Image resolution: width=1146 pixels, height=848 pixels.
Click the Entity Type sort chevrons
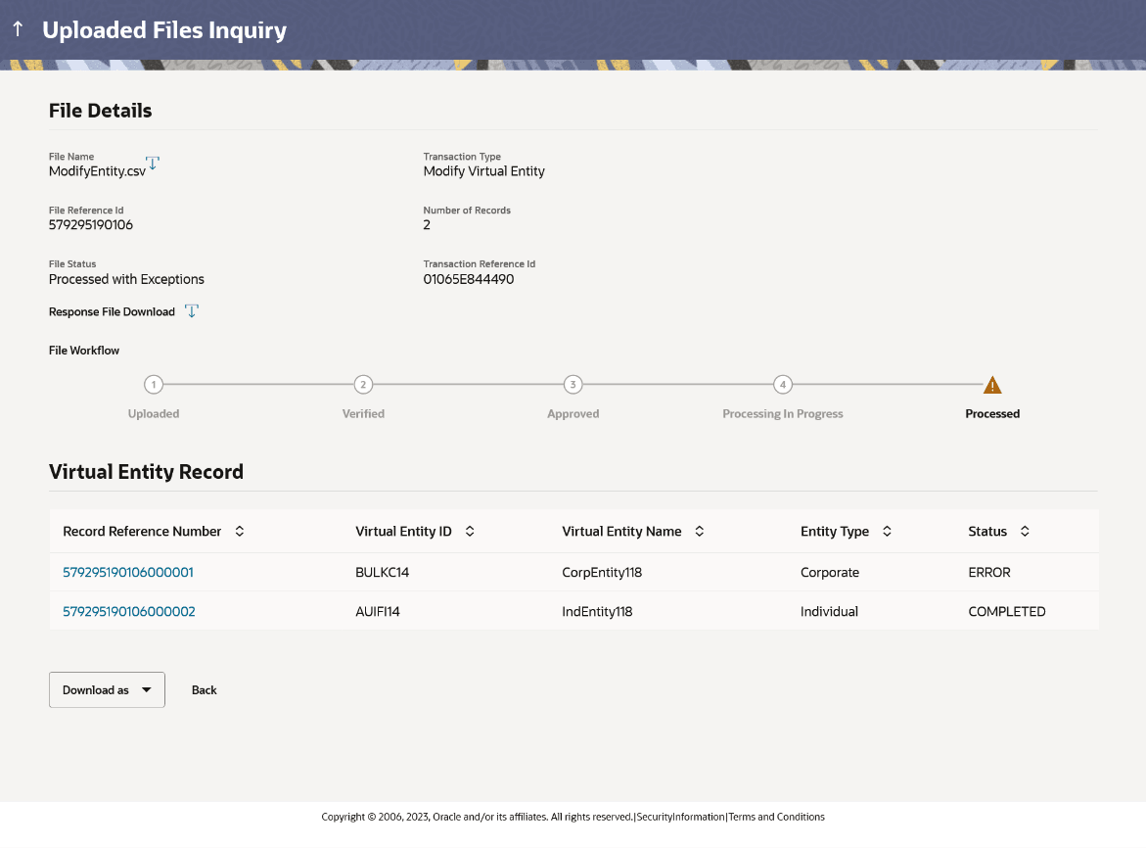point(886,531)
